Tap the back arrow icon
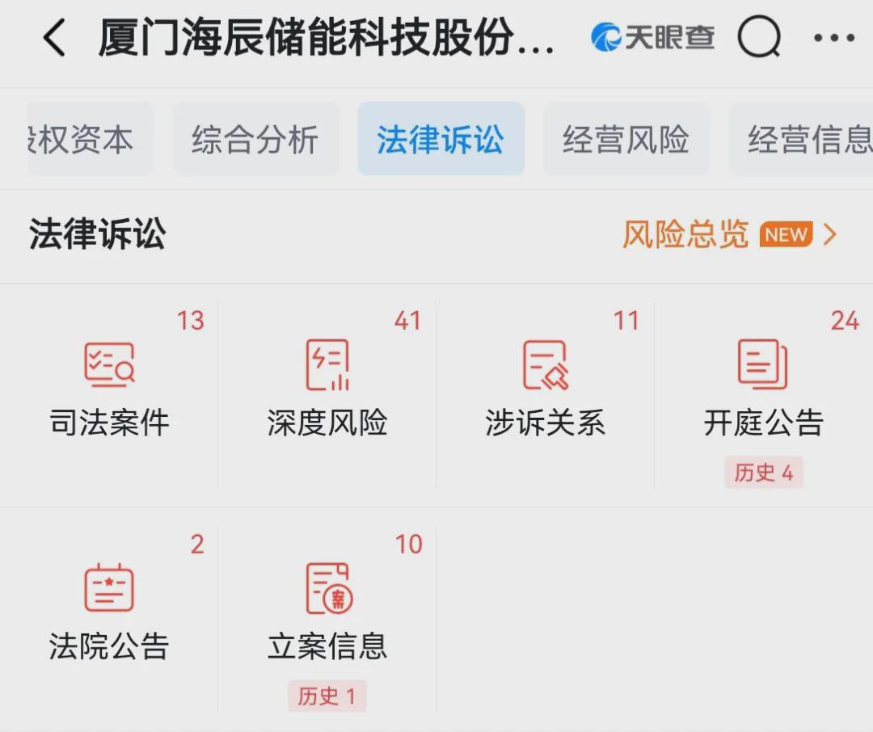873x732 pixels. tap(54, 38)
